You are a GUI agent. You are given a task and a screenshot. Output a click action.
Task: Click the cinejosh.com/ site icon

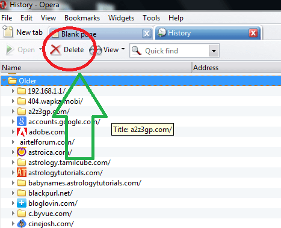click(x=22, y=224)
